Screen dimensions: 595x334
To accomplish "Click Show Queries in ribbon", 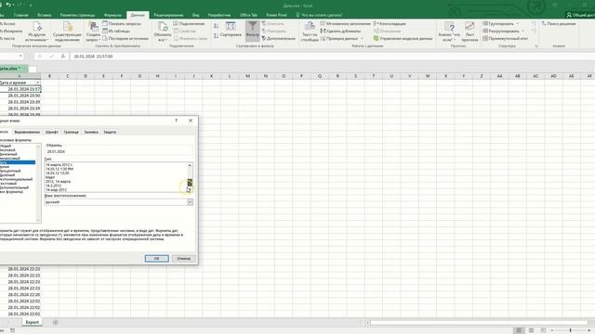I will 122,23.
